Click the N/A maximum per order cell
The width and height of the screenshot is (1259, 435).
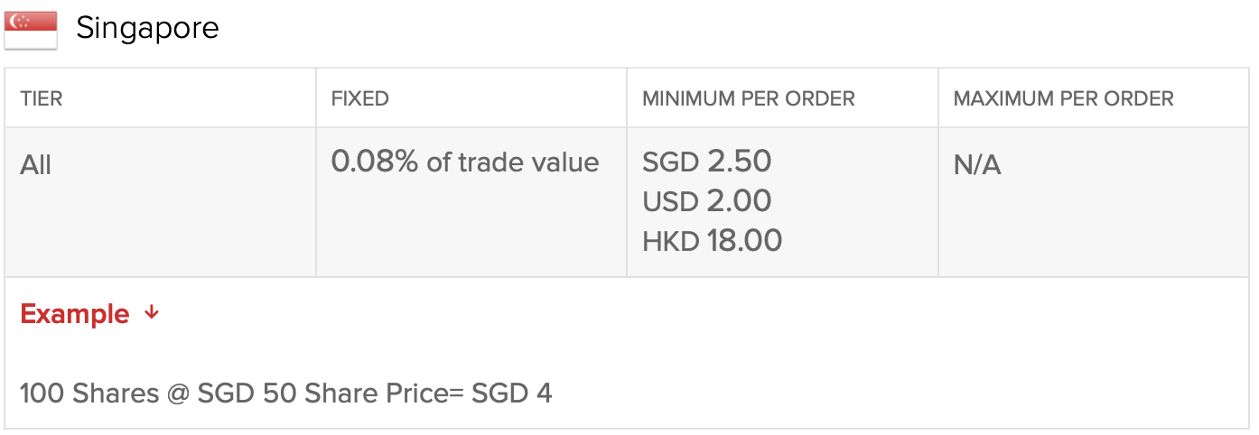click(x=977, y=165)
